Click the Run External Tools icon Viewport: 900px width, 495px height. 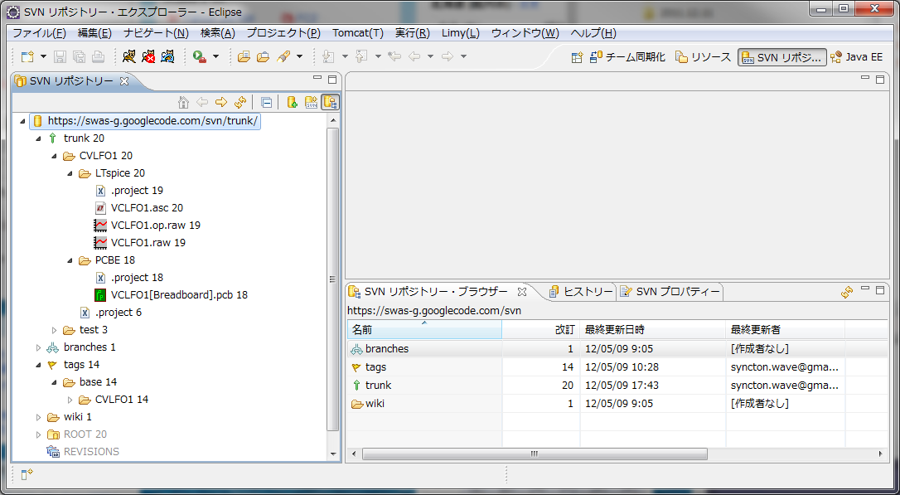click(x=200, y=56)
